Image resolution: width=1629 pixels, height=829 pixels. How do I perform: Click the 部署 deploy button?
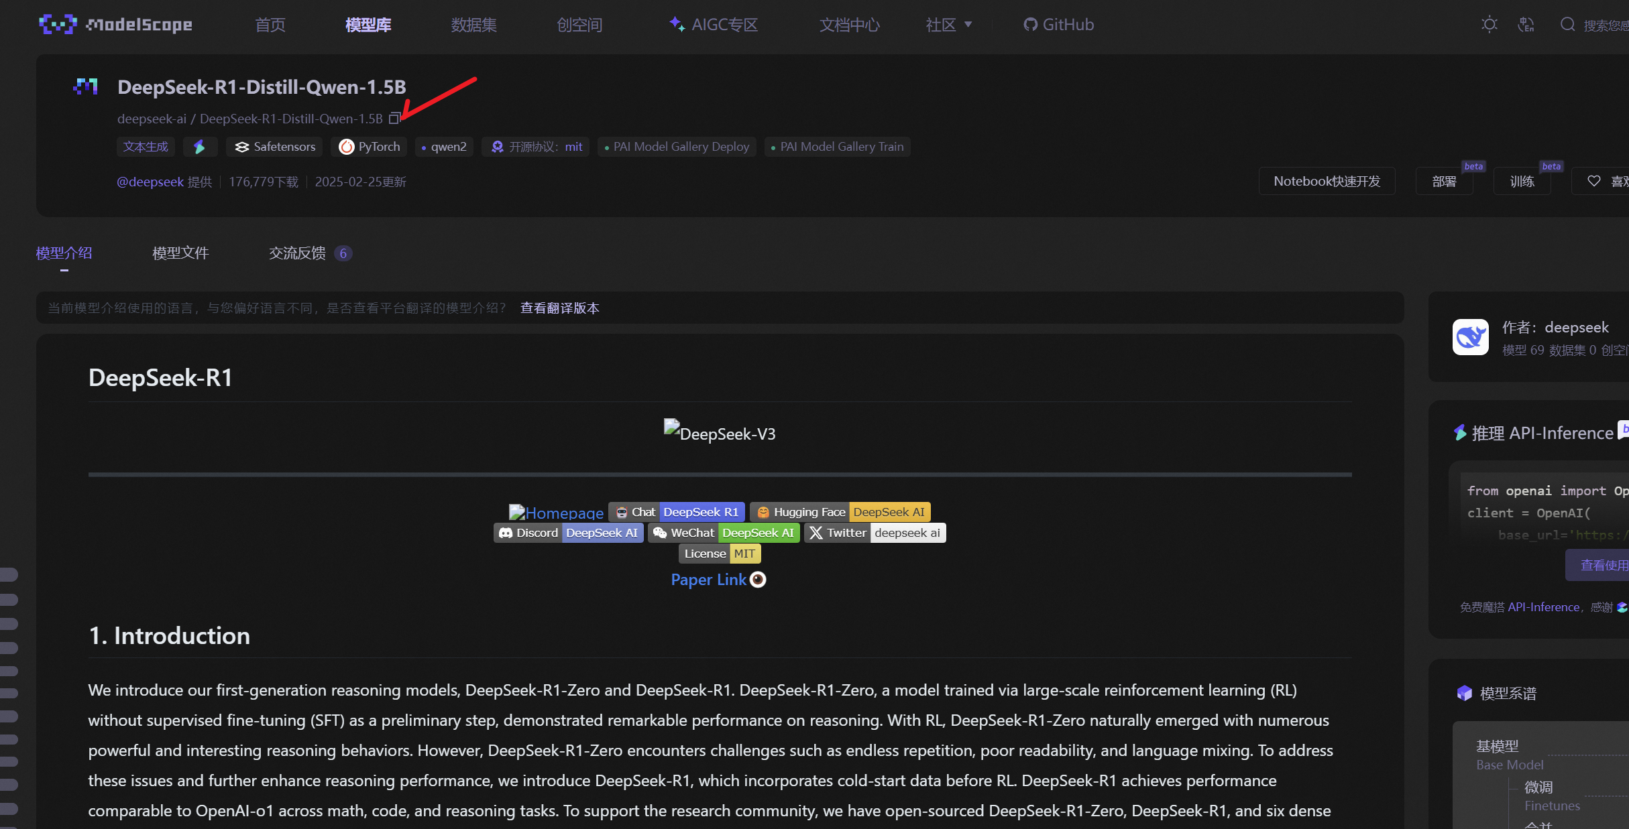point(1444,181)
